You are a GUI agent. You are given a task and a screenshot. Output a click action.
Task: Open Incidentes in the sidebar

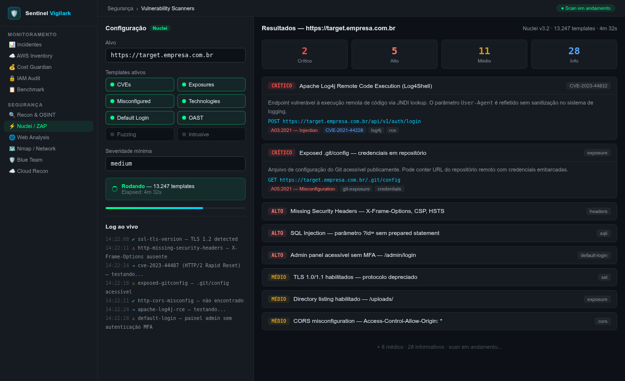(x=48, y=44)
